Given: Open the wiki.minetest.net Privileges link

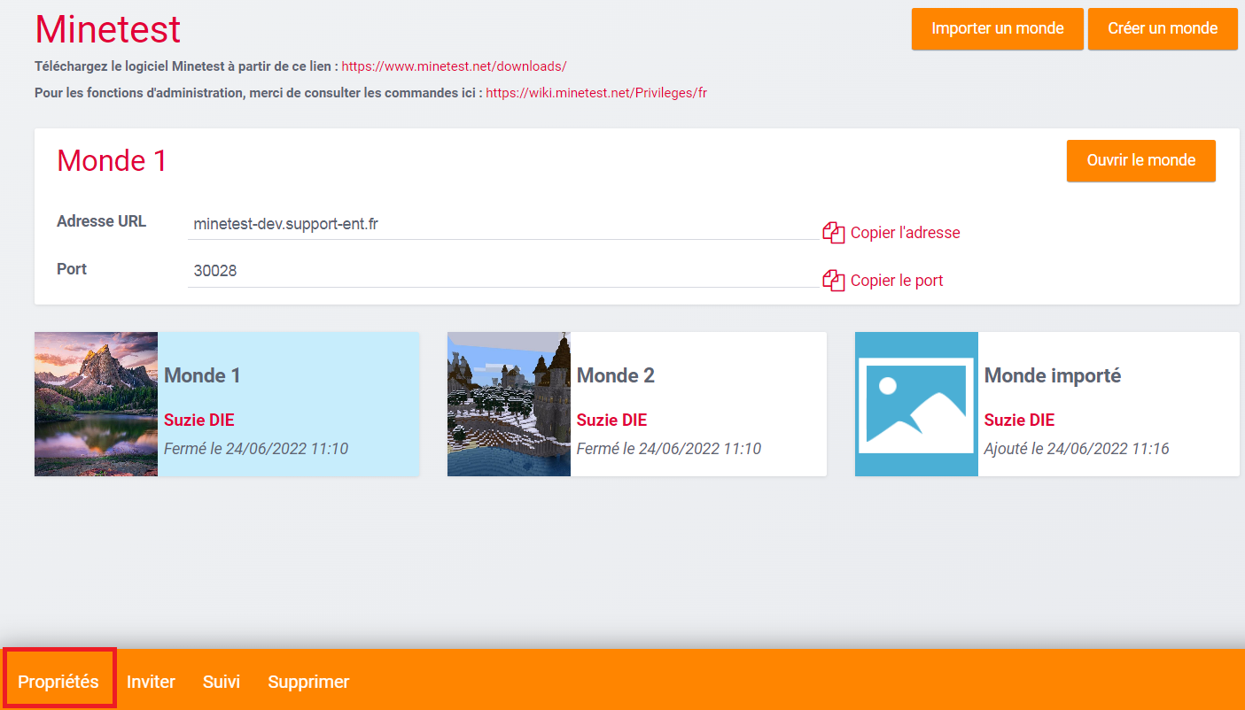Looking at the screenshot, I should (596, 92).
